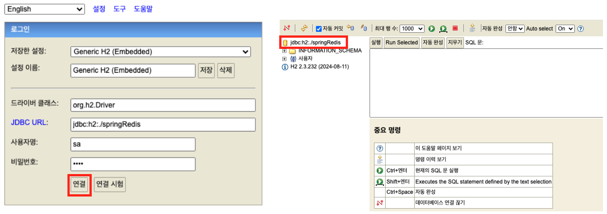Click the Ctrl+Space shortcut cell

pos(399,192)
